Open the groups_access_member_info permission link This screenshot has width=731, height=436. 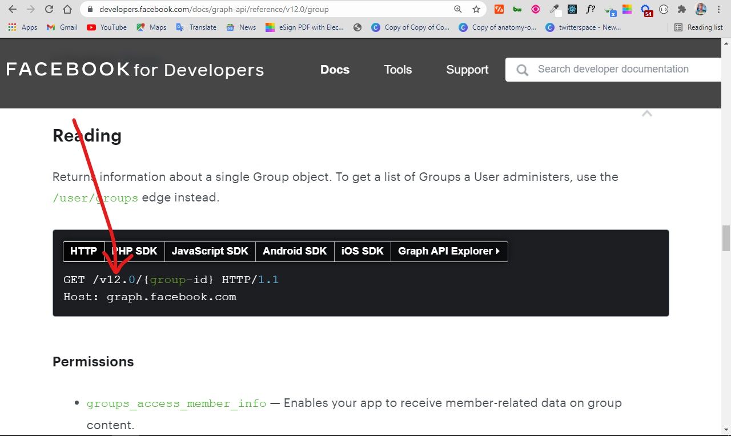click(176, 403)
